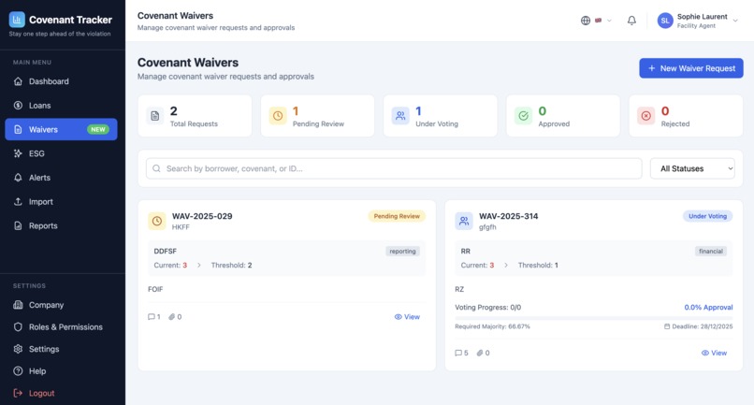Click the deadline calendar icon
Screen dimensions: 754x405
click(x=667, y=326)
